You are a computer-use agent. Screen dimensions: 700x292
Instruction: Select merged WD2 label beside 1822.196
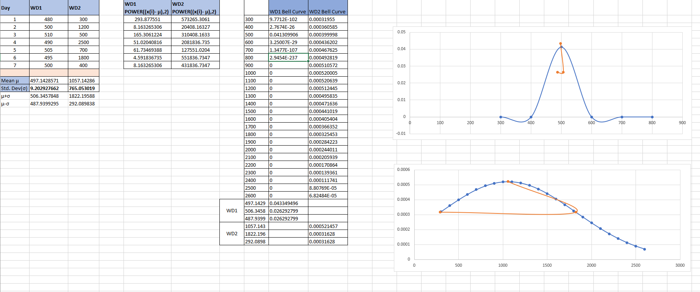(232, 234)
